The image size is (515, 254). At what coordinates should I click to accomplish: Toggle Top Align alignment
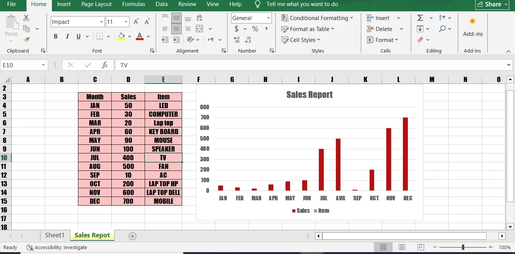pos(165,18)
